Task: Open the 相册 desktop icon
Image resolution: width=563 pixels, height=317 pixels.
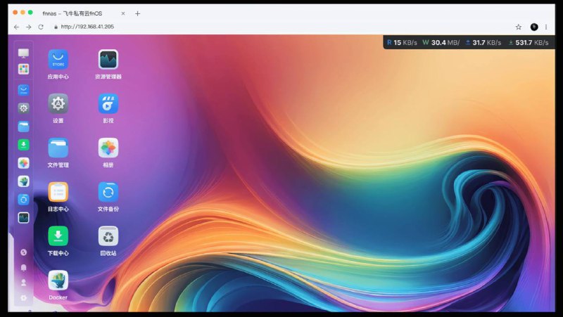Action: point(108,148)
